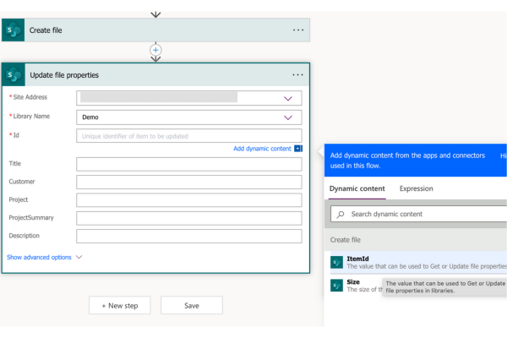Click SharePoint icon on Create file step
Image resolution: width=507 pixels, height=338 pixels.
[14, 30]
